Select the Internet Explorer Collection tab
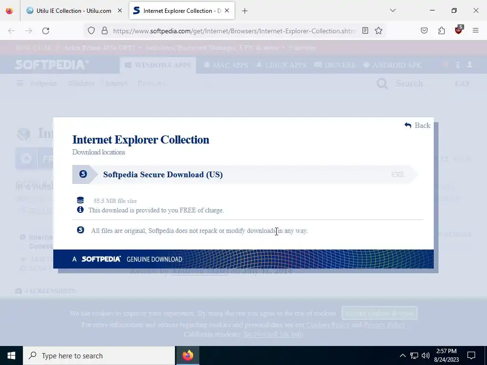The width and height of the screenshot is (487, 365). coord(182,10)
